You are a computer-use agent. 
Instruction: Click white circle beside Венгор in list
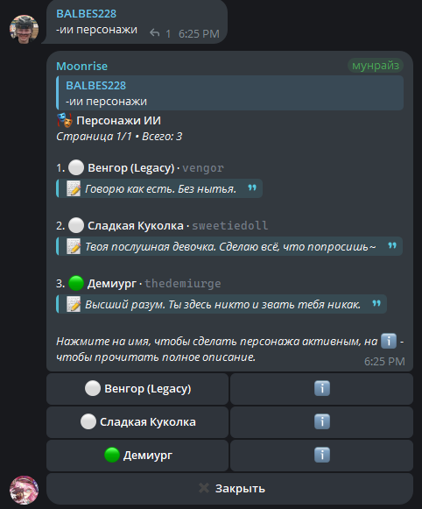pyautogui.click(x=76, y=167)
